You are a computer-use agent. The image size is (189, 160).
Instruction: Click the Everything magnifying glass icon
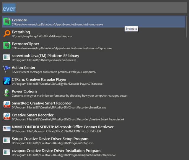pyautogui.click(x=7, y=33)
